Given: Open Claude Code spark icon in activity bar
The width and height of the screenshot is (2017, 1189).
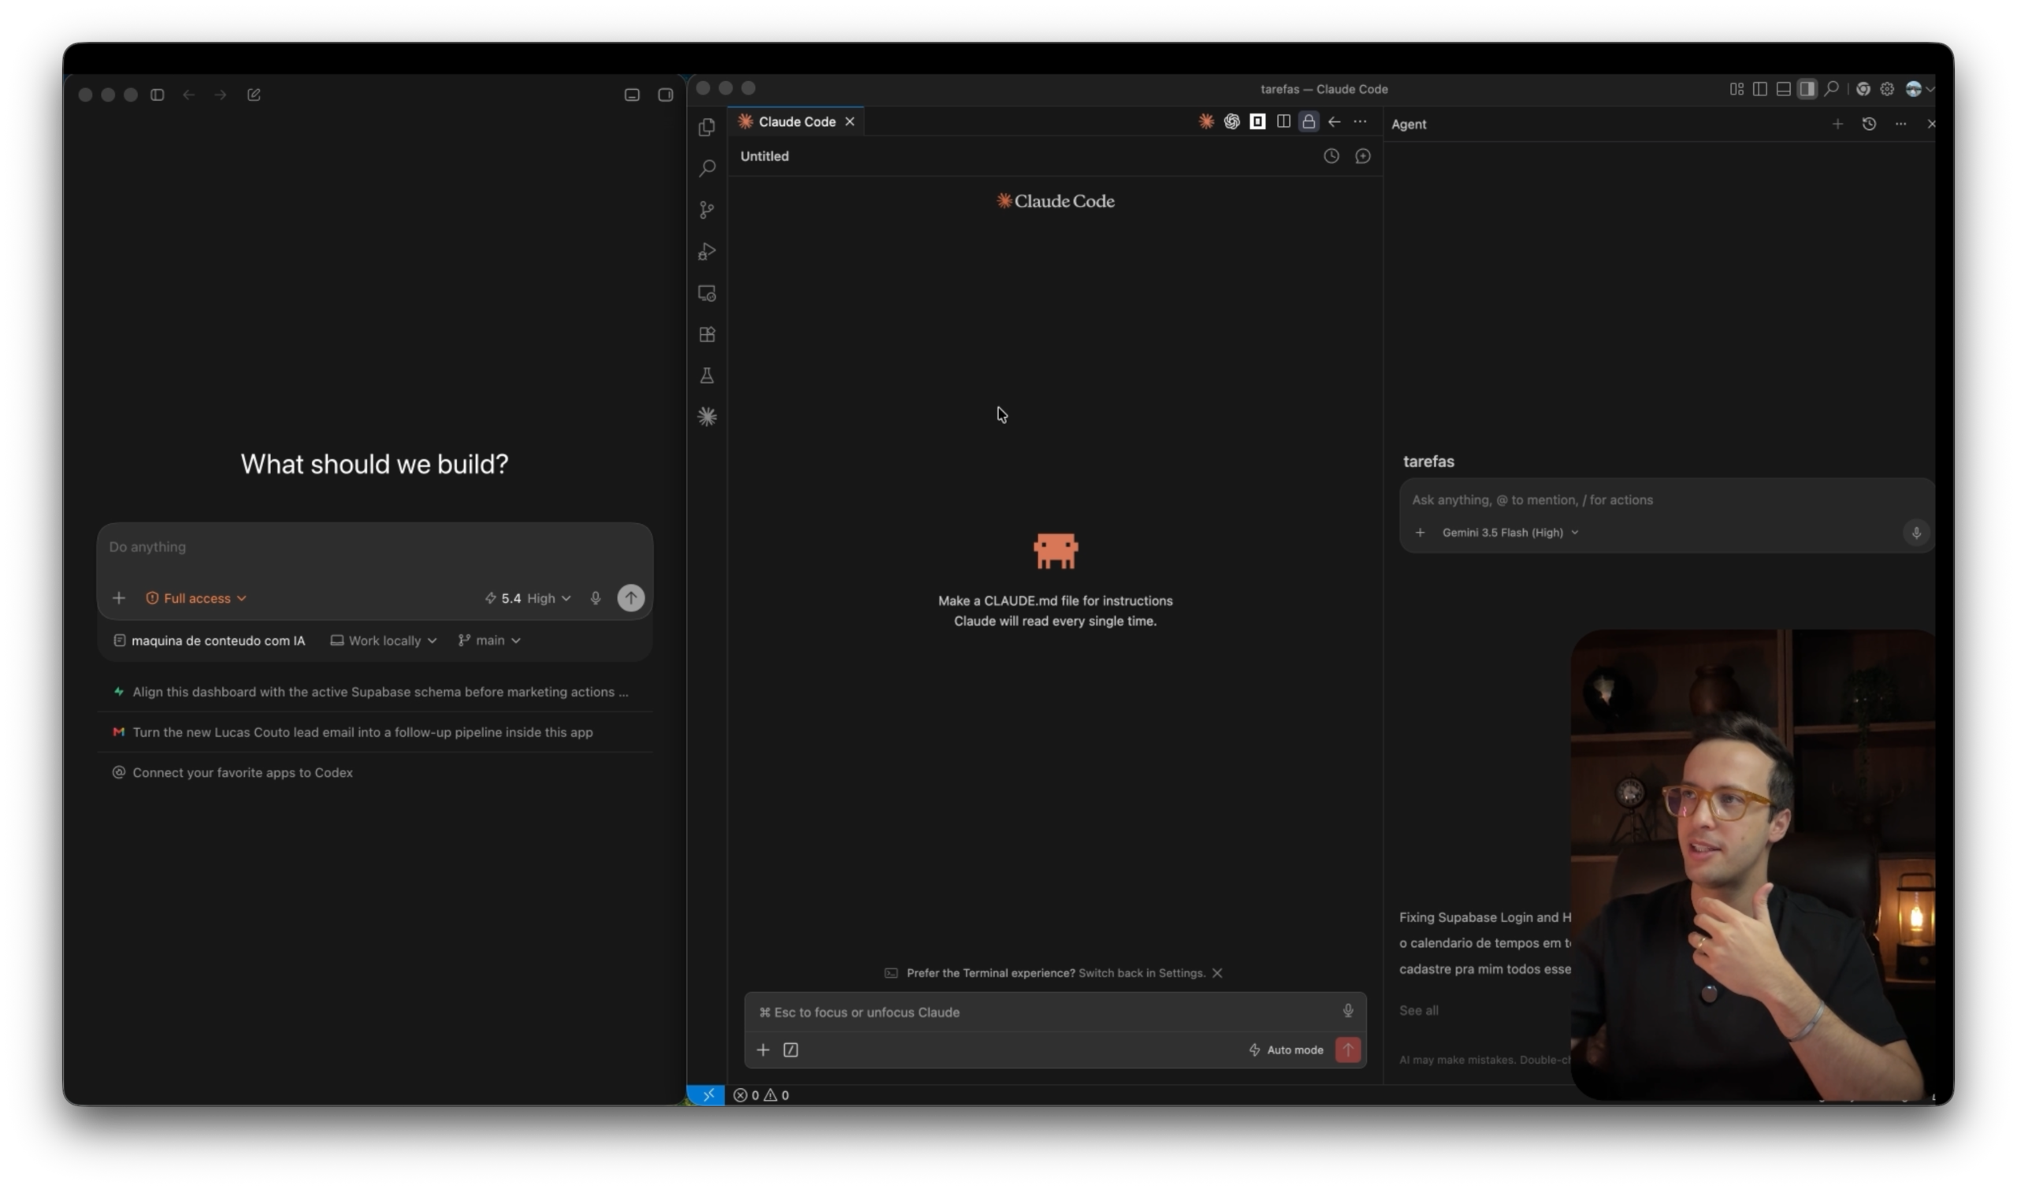Looking at the screenshot, I should pyautogui.click(x=707, y=417).
